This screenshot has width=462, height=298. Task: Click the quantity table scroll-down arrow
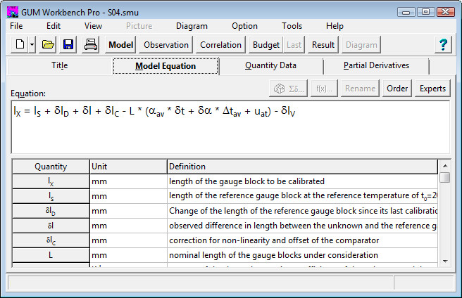tap(444, 261)
